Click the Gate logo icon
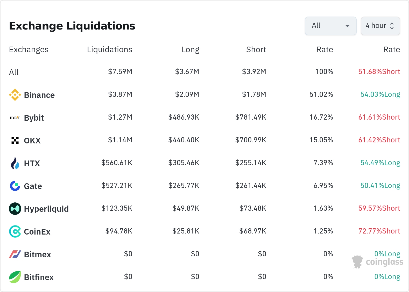Screen dimensions: 409x292 15,186
